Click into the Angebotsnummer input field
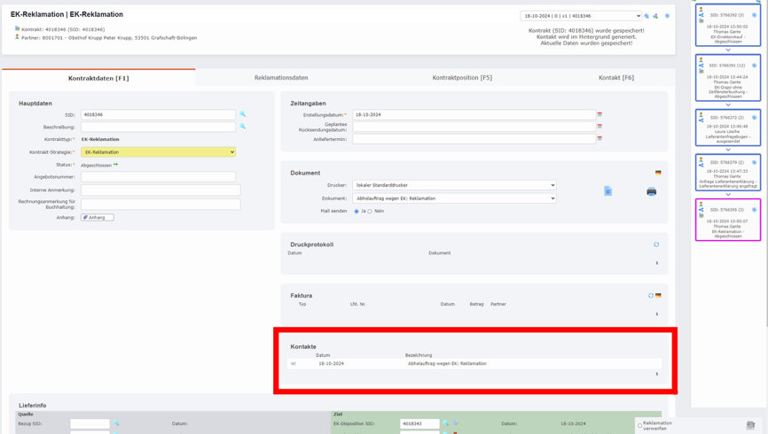Screen dimensions: 768x434 point(158,176)
